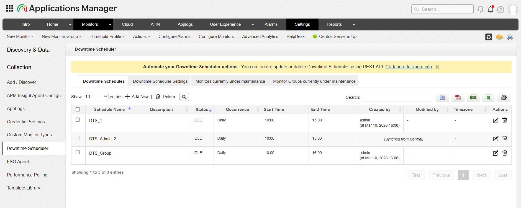521x208 pixels.
Task: Switch to Downtime Scheduler Settings tab
Action: pyautogui.click(x=160, y=81)
